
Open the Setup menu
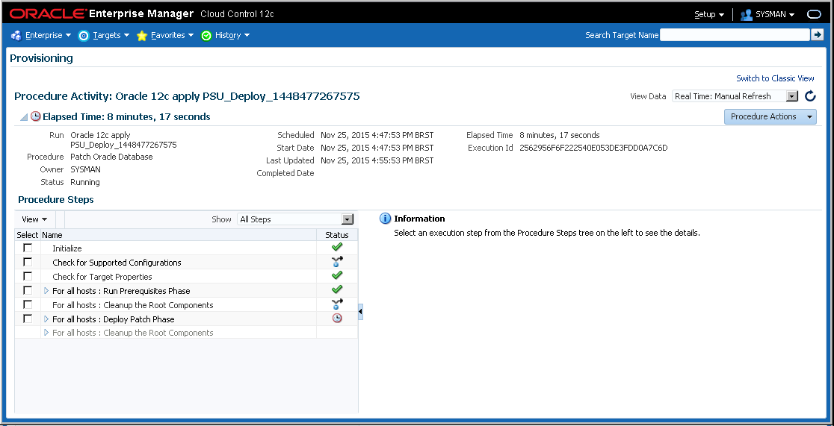(709, 14)
